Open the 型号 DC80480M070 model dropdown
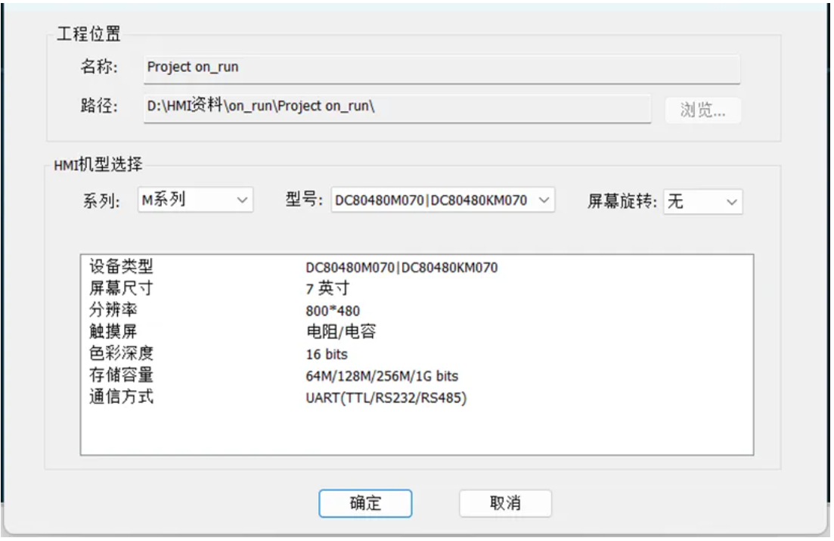 [442, 200]
